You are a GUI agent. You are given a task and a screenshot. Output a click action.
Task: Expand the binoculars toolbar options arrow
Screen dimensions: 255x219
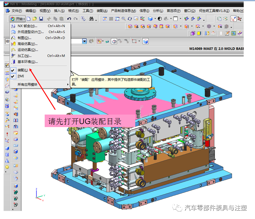pos(96,20)
